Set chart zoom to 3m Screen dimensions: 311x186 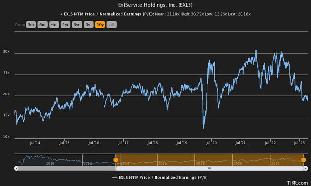pos(31,25)
